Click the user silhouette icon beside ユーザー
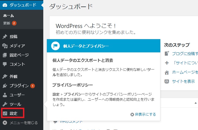This screenshot has width=198, height=130. tap(5, 95)
